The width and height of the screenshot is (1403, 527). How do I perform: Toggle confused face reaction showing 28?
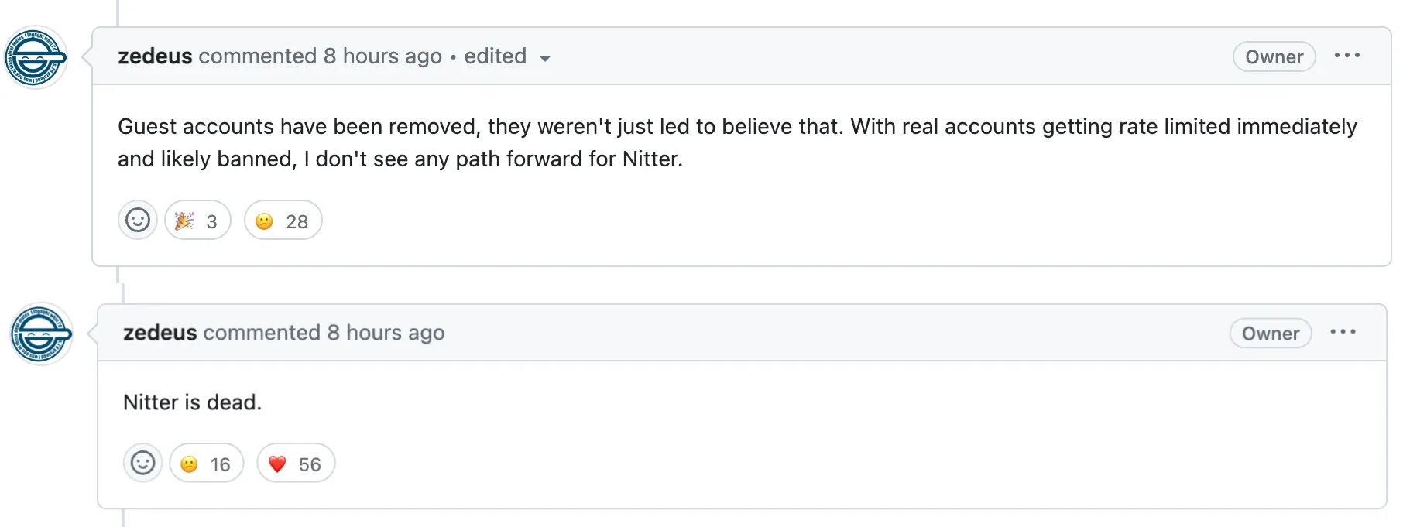pyautogui.click(x=283, y=221)
